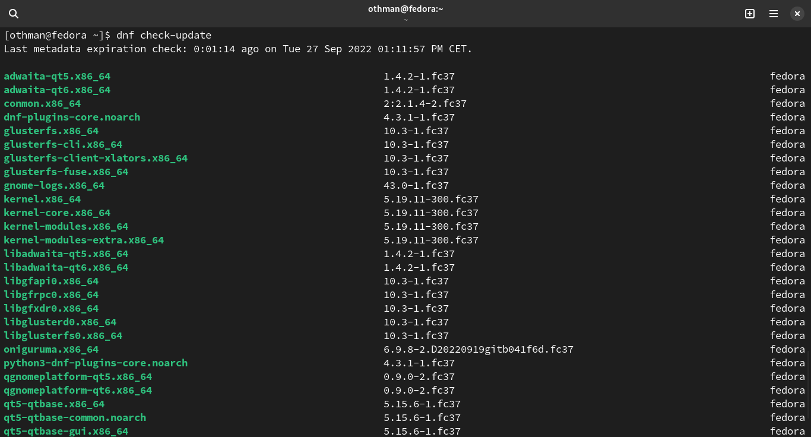The width and height of the screenshot is (811, 437).
Task: Select the oniguruma.x86_64 package name
Action: point(51,349)
